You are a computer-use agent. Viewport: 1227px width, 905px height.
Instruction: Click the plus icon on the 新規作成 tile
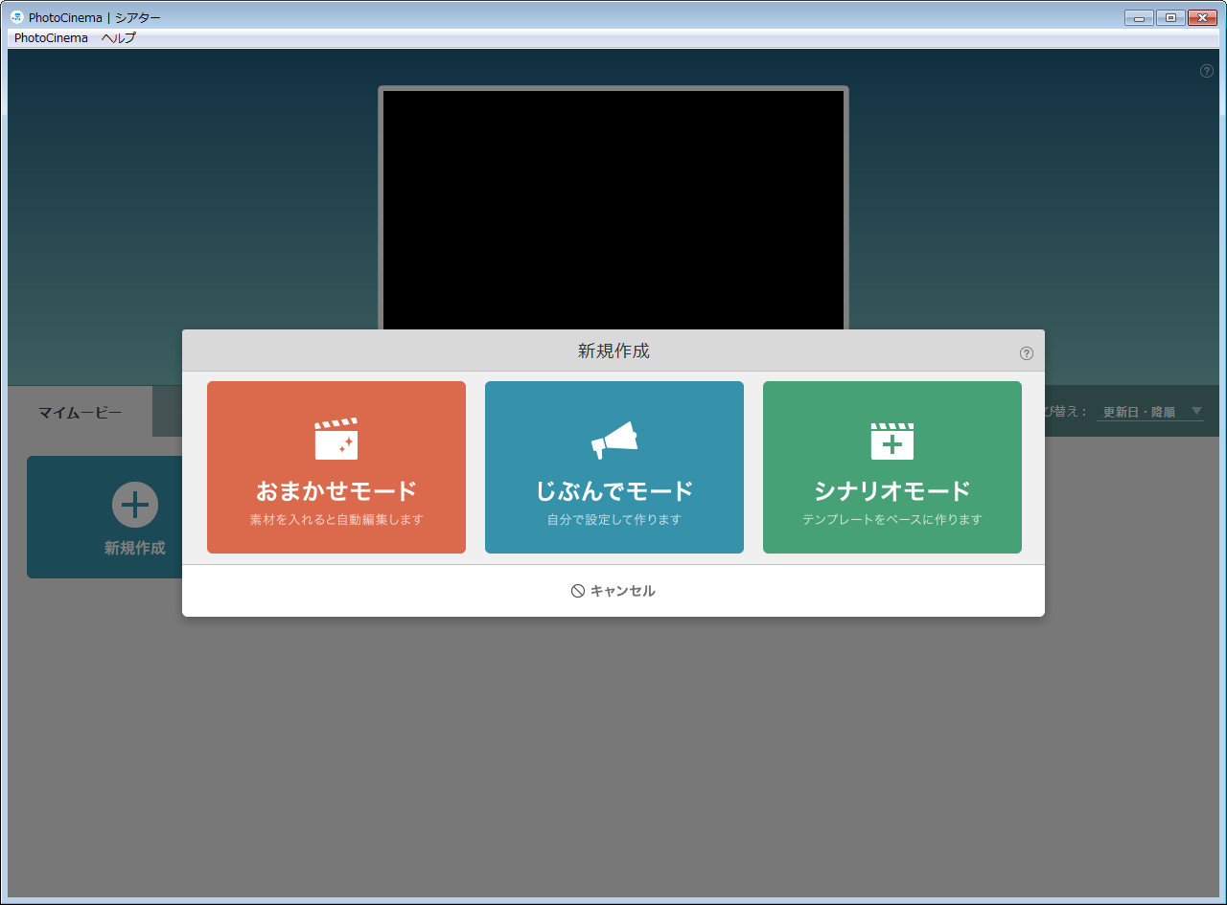[x=133, y=504]
